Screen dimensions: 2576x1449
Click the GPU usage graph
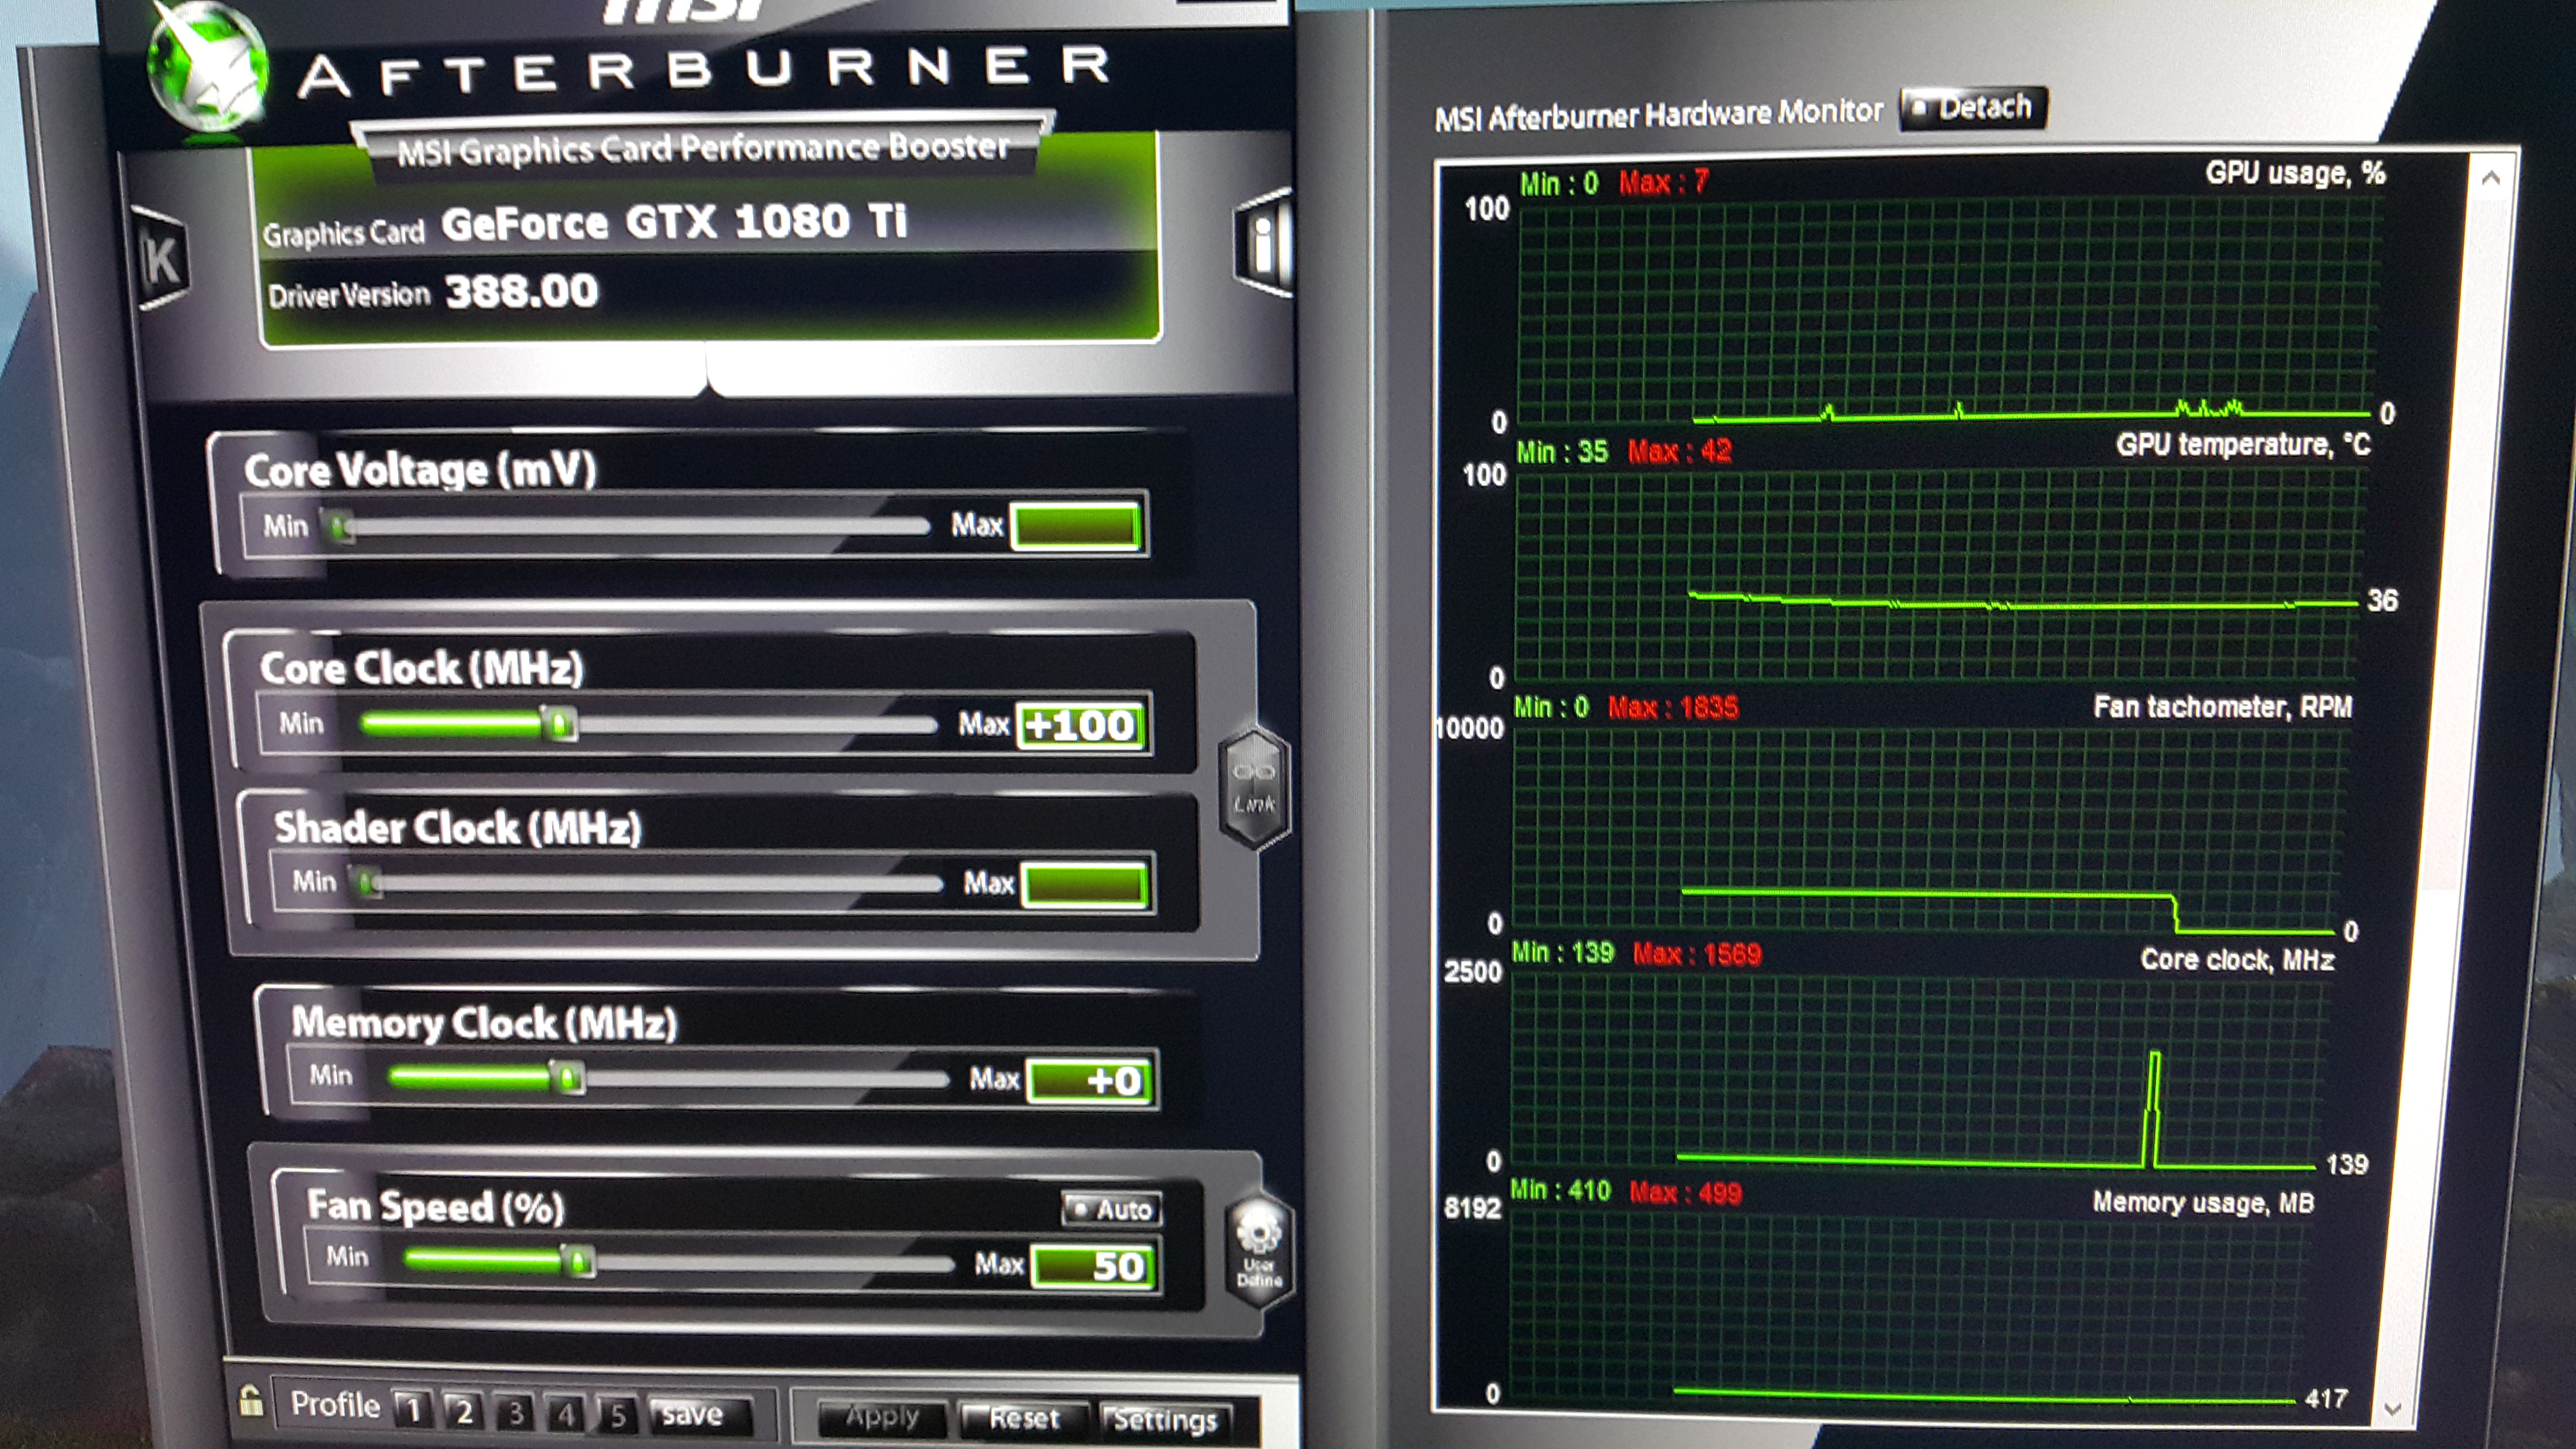click(x=1945, y=312)
